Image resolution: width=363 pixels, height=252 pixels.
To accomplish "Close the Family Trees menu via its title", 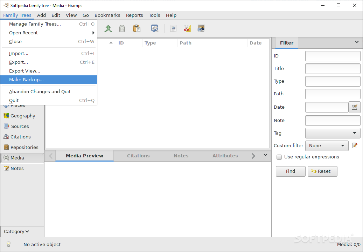I will pos(18,15).
